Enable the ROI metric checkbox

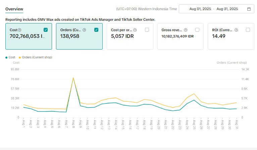248,30
